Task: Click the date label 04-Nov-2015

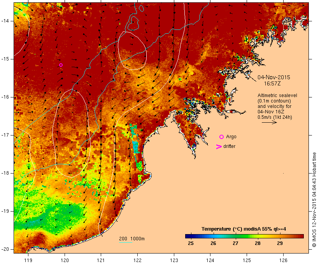Action: [x=274, y=77]
